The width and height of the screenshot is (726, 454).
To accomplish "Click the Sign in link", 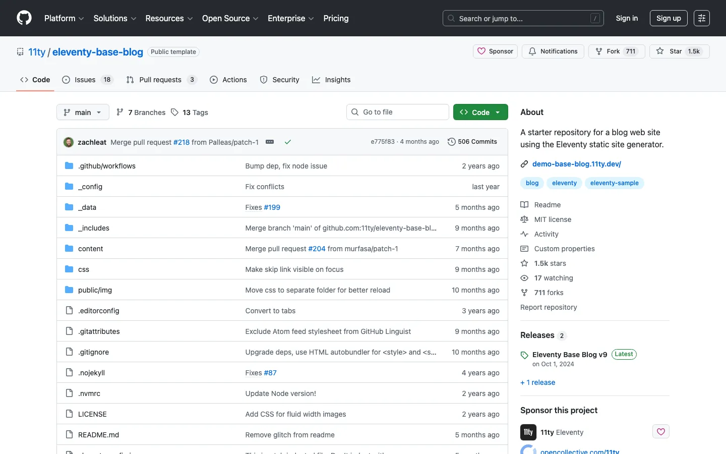I will tap(627, 18).
